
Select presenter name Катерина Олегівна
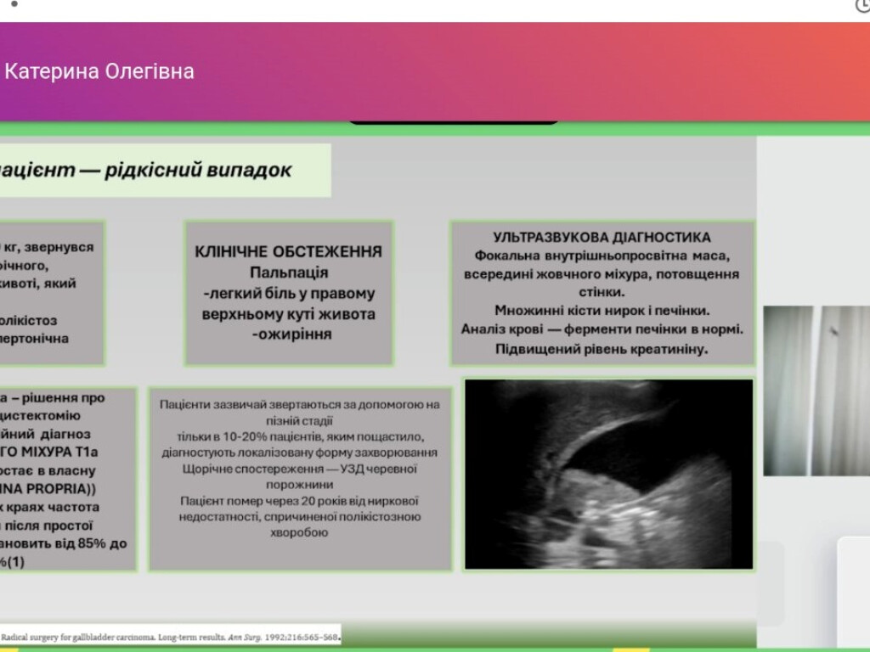point(99,71)
